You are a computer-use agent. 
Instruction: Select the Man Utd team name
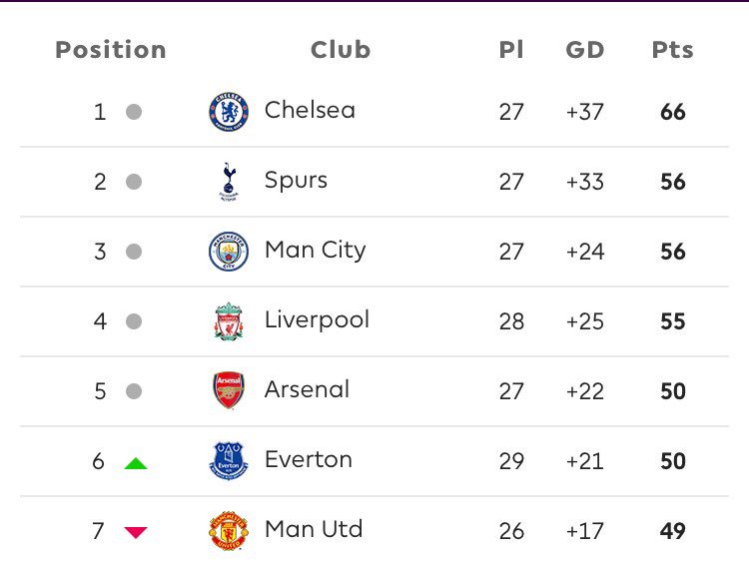pos(314,529)
